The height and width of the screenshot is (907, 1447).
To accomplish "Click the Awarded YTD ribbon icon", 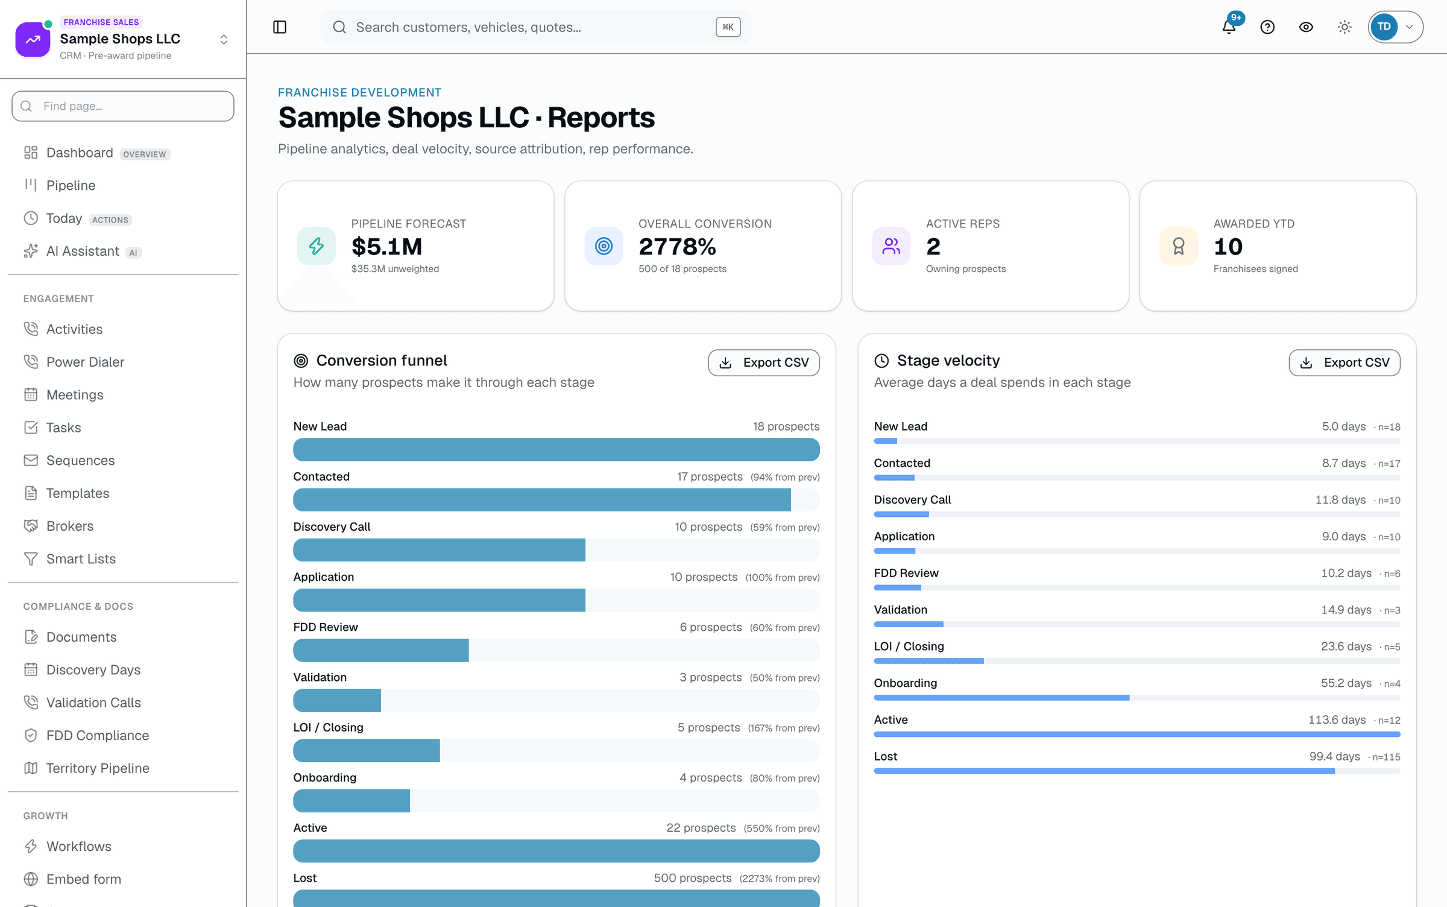I will pos(1179,246).
